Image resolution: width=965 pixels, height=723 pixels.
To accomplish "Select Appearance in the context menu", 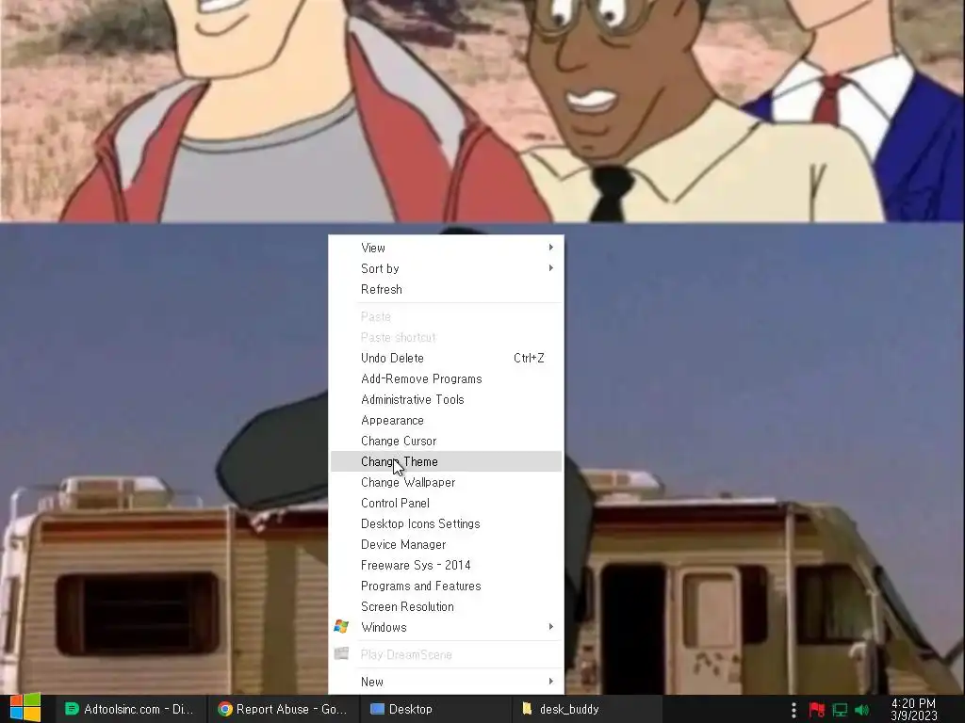I will [x=446, y=421].
